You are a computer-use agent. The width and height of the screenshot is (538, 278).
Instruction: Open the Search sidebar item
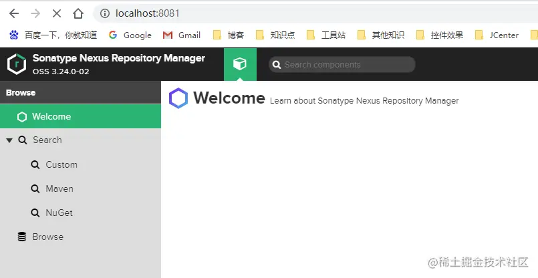tap(80, 140)
